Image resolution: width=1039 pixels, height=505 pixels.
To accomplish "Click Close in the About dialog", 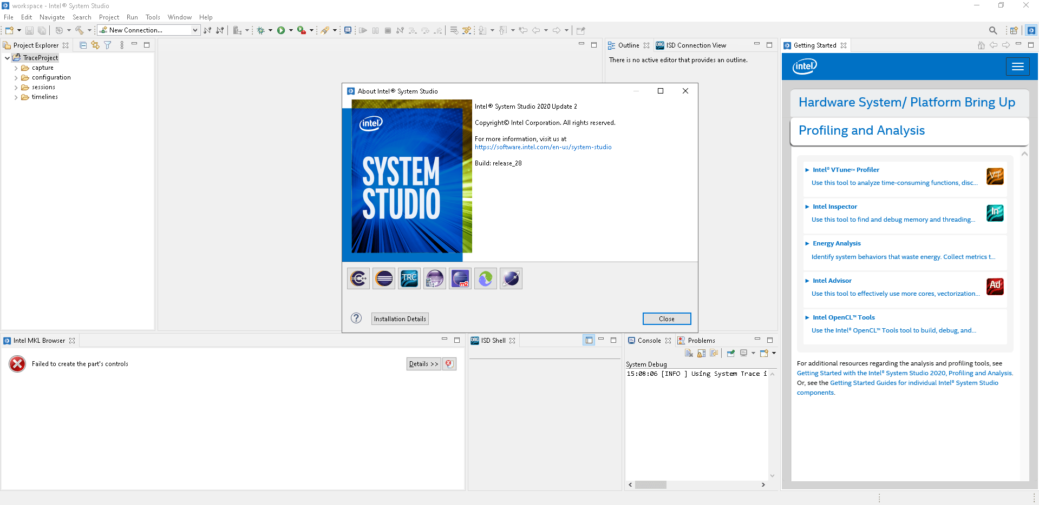I will coord(666,319).
